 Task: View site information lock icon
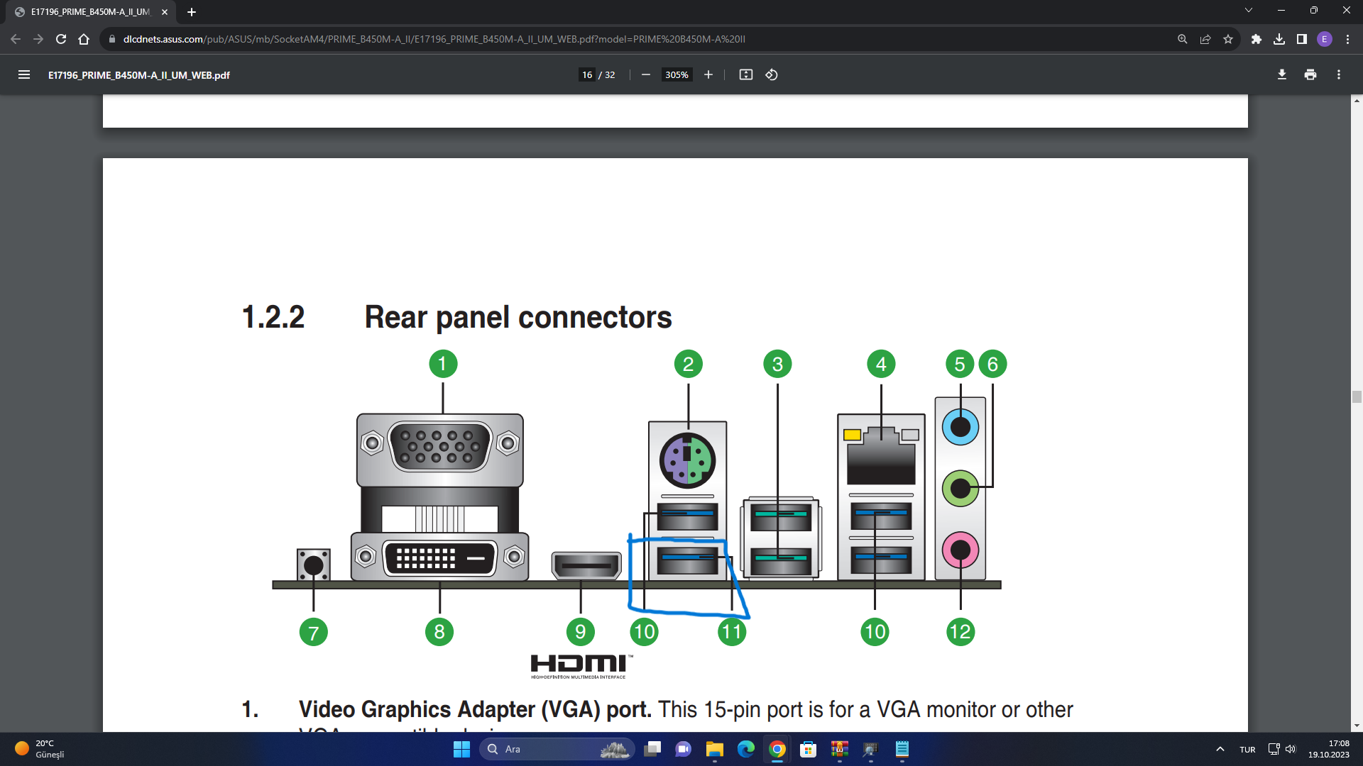(x=111, y=39)
